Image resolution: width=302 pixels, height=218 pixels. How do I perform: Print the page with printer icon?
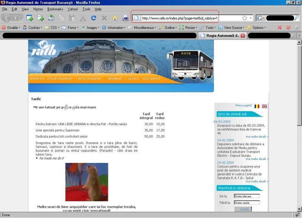point(126,18)
